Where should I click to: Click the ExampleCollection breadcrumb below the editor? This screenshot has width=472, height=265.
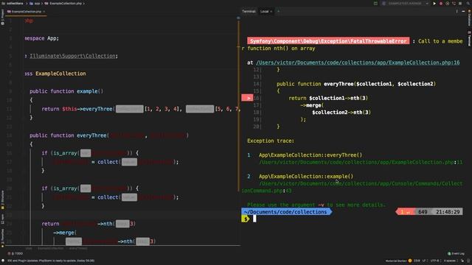point(50,249)
